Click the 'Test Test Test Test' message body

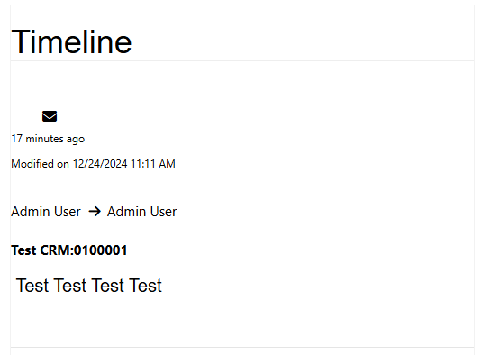(x=89, y=286)
